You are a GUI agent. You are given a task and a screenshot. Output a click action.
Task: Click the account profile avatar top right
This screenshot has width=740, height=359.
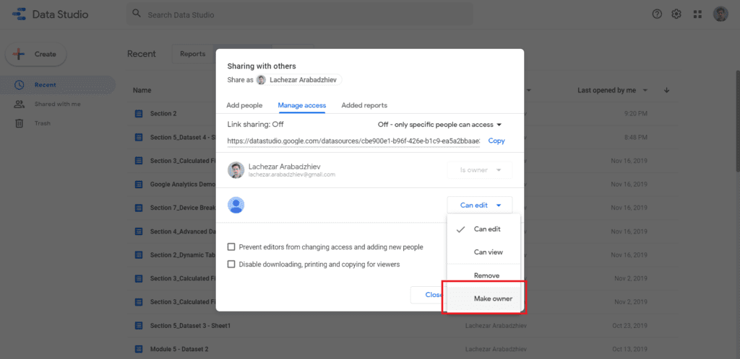pos(720,14)
